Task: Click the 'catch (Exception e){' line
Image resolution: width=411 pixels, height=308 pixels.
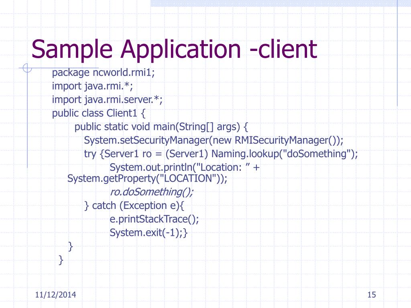Action: [134, 206]
